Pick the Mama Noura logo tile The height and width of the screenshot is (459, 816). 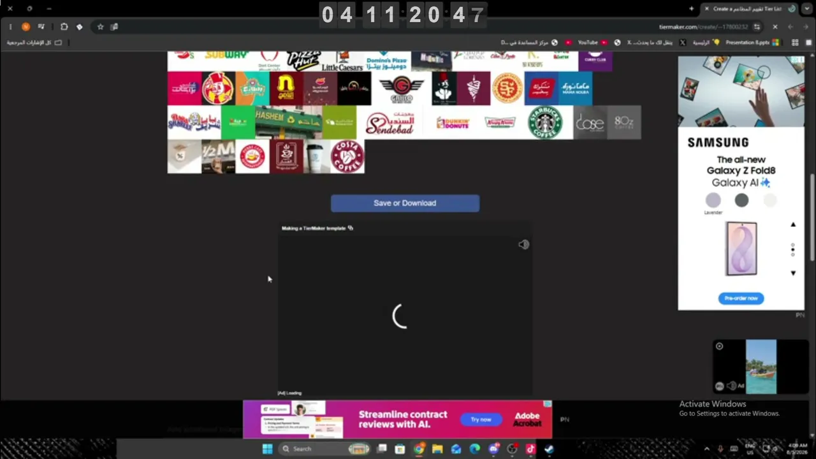[x=575, y=88]
